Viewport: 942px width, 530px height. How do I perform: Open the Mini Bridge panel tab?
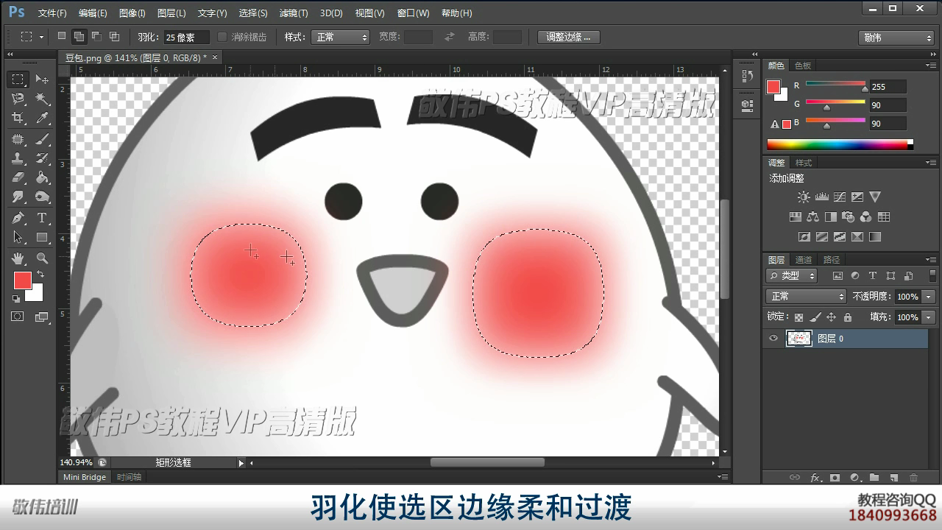(85, 477)
